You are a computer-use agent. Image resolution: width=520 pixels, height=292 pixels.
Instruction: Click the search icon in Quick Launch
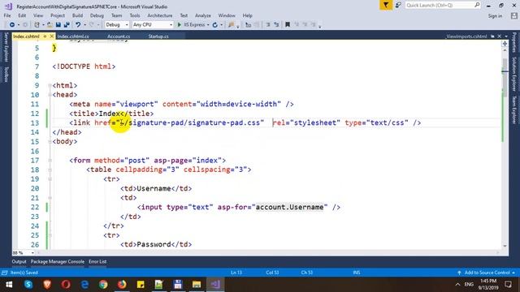477,5
